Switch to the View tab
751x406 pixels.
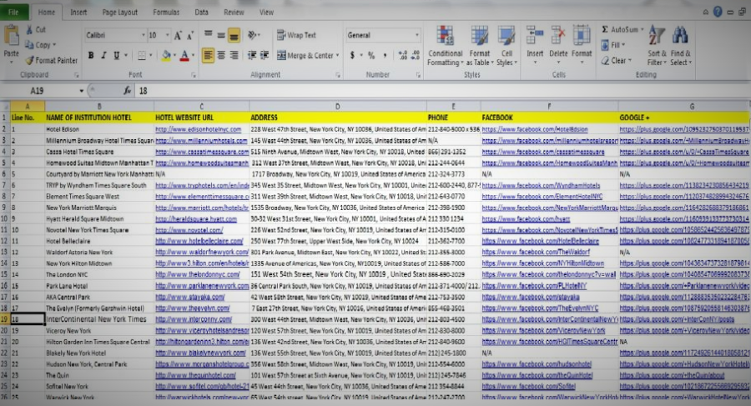click(266, 12)
